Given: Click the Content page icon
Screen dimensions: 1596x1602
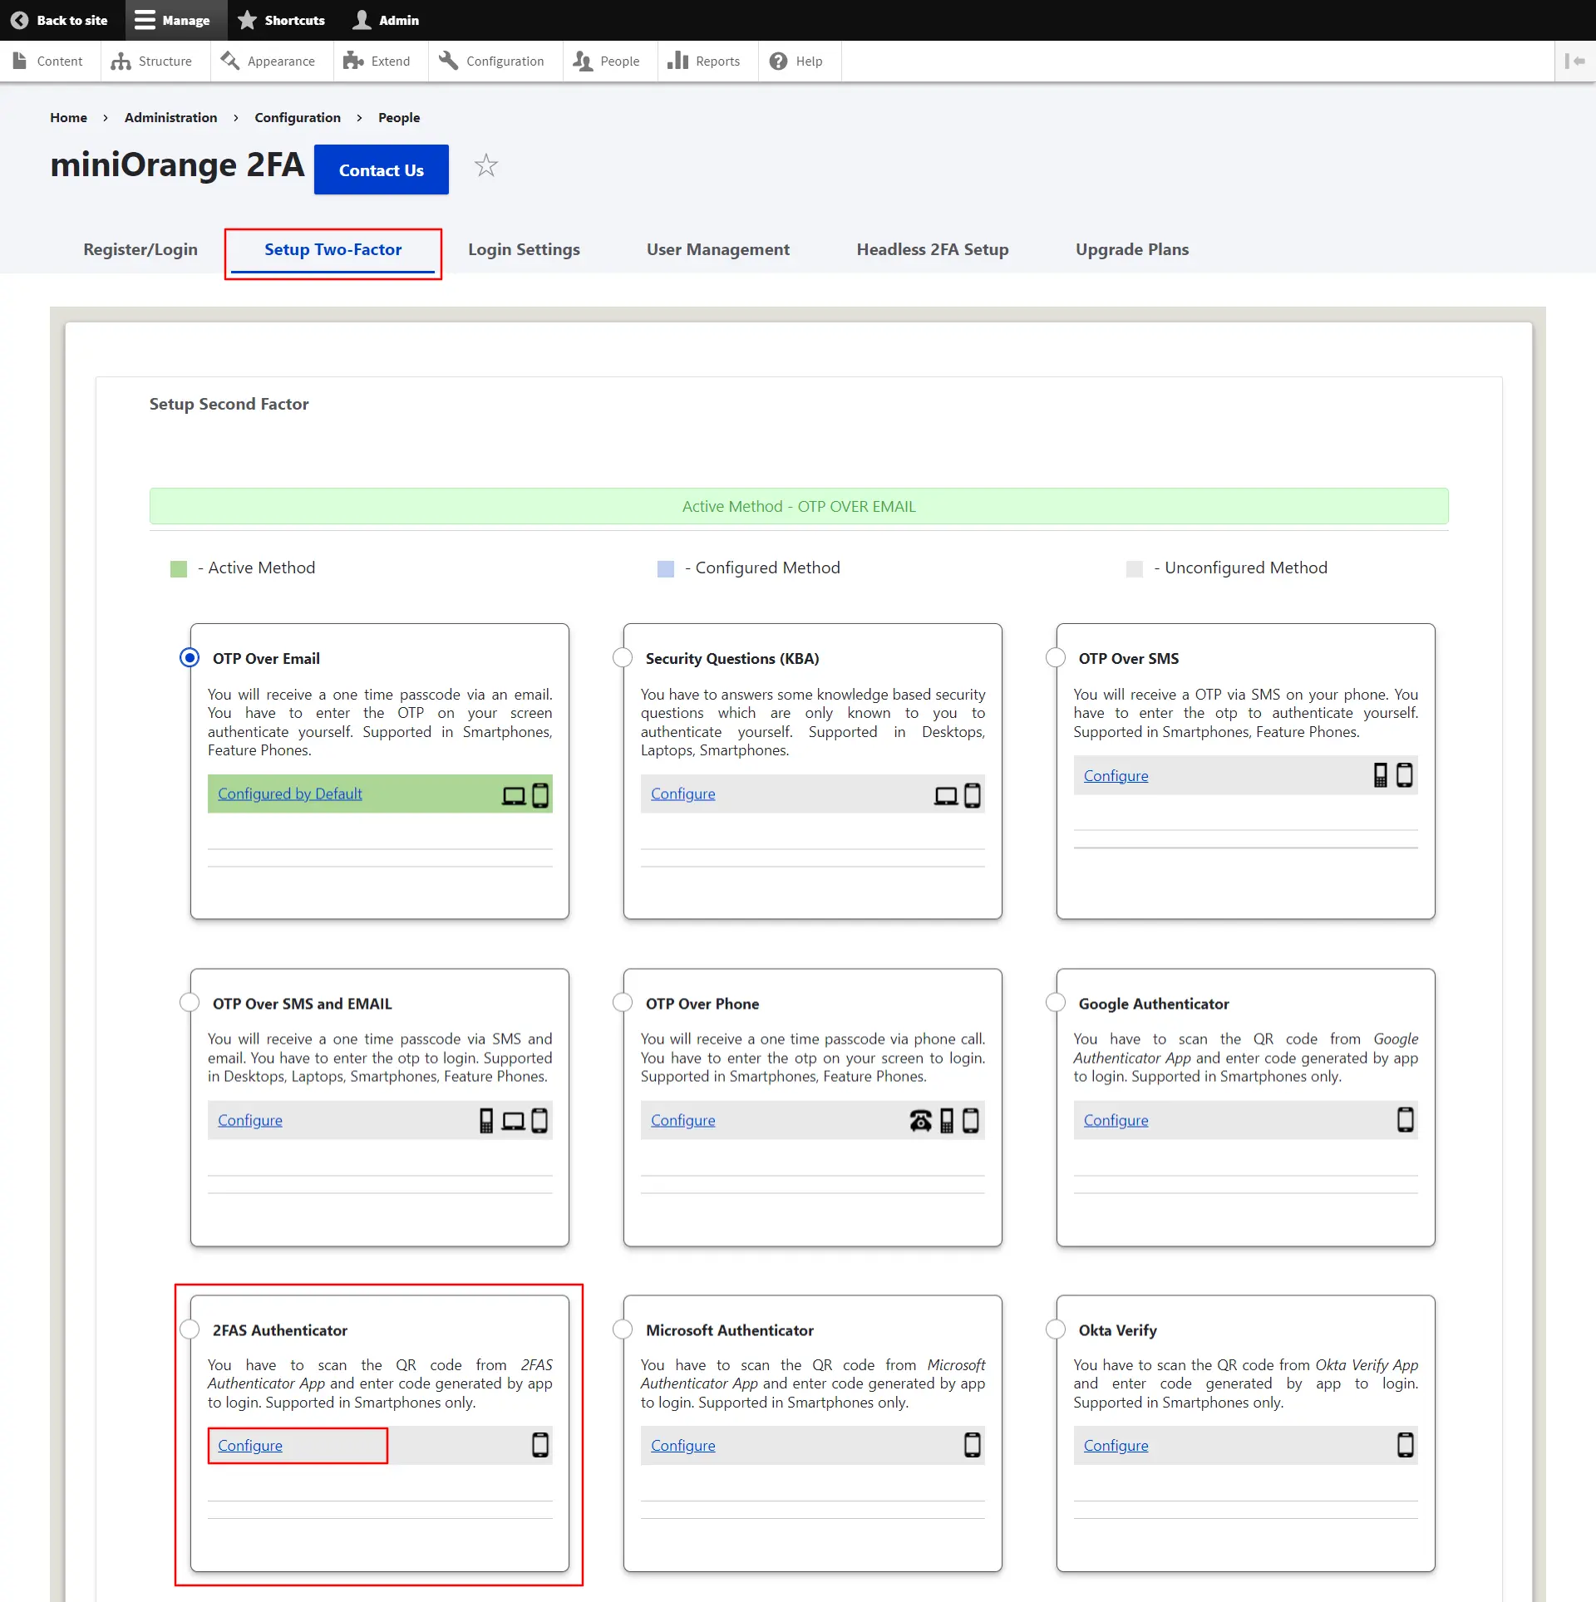Looking at the screenshot, I should coord(20,61).
